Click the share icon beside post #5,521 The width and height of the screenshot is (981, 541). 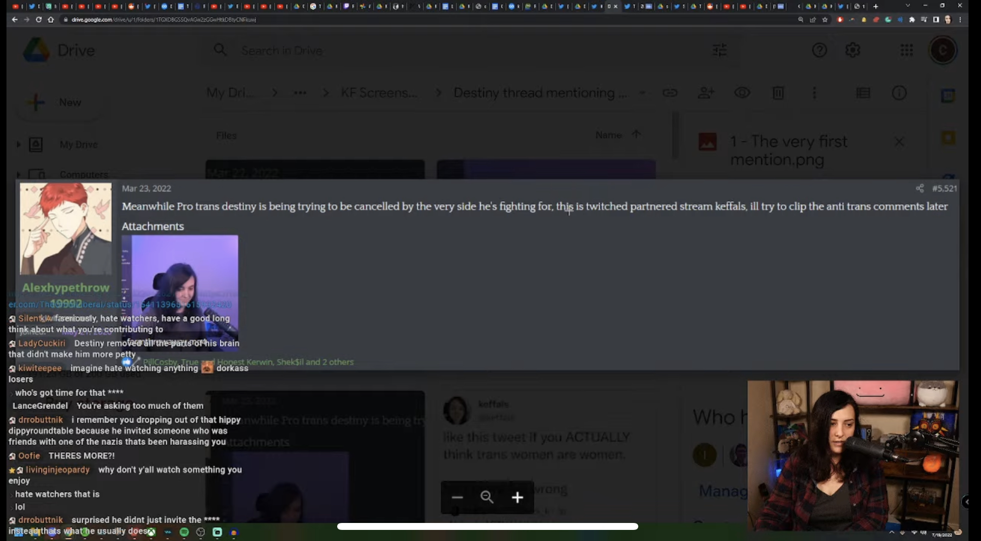pyautogui.click(x=919, y=188)
